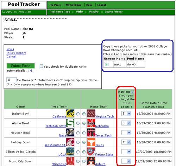Pick Fresno State in Silicon Valley Classic
This screenshot has height=166, width=176.
click(x=84, y=152)
